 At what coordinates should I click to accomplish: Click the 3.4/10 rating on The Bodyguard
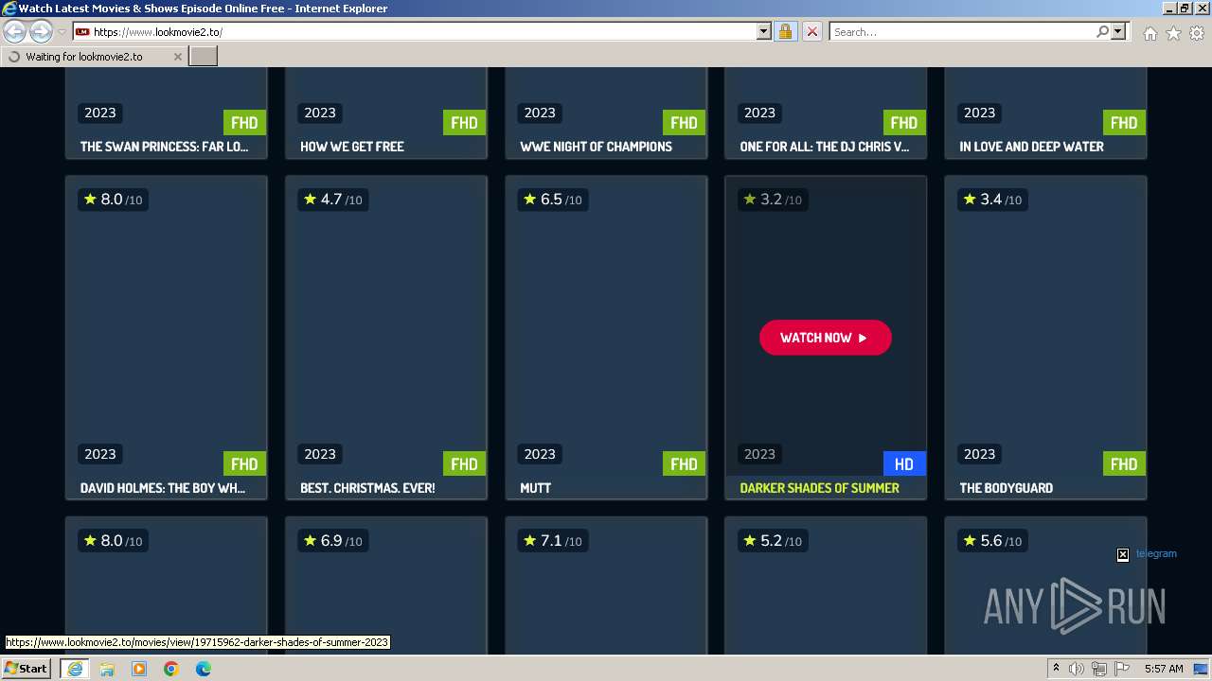(991, 200)
